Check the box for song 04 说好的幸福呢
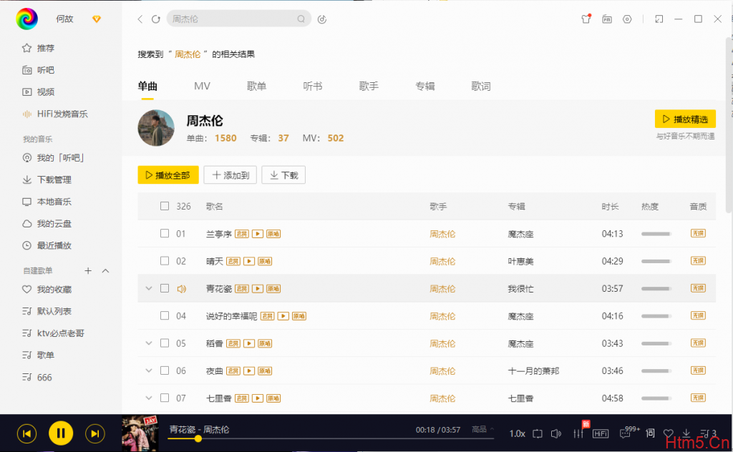 click(x=165, y=315)
